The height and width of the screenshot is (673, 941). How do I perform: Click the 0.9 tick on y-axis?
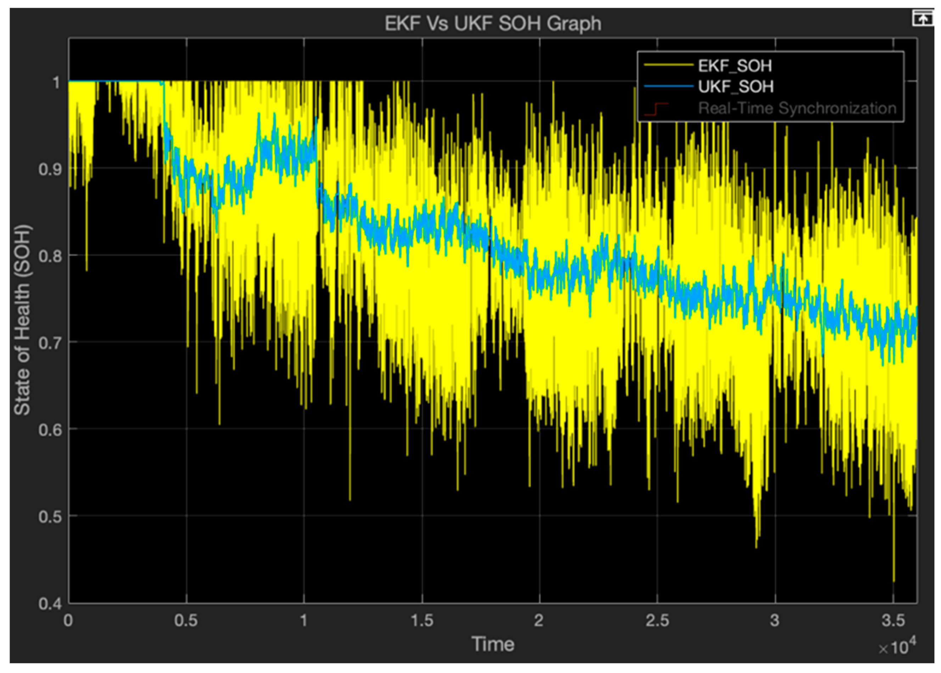click(x=50, y=169)
